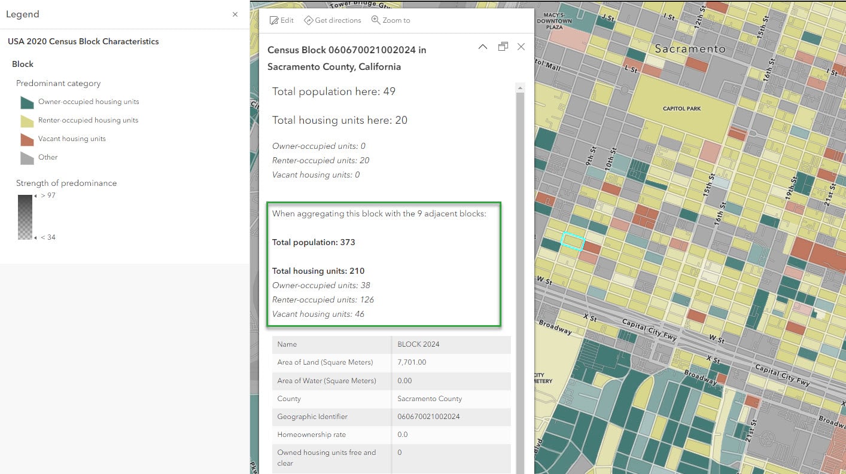
Task: Click the Legend panel title
Action: point(23,14)
